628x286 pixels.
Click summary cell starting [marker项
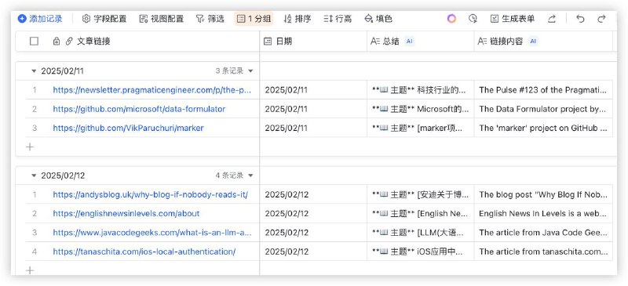421,128
